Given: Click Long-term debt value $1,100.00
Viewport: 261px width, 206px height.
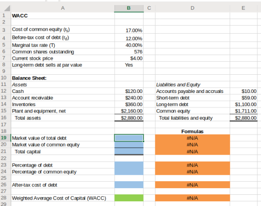Looking at the screenshot, I should pos(243,104).
